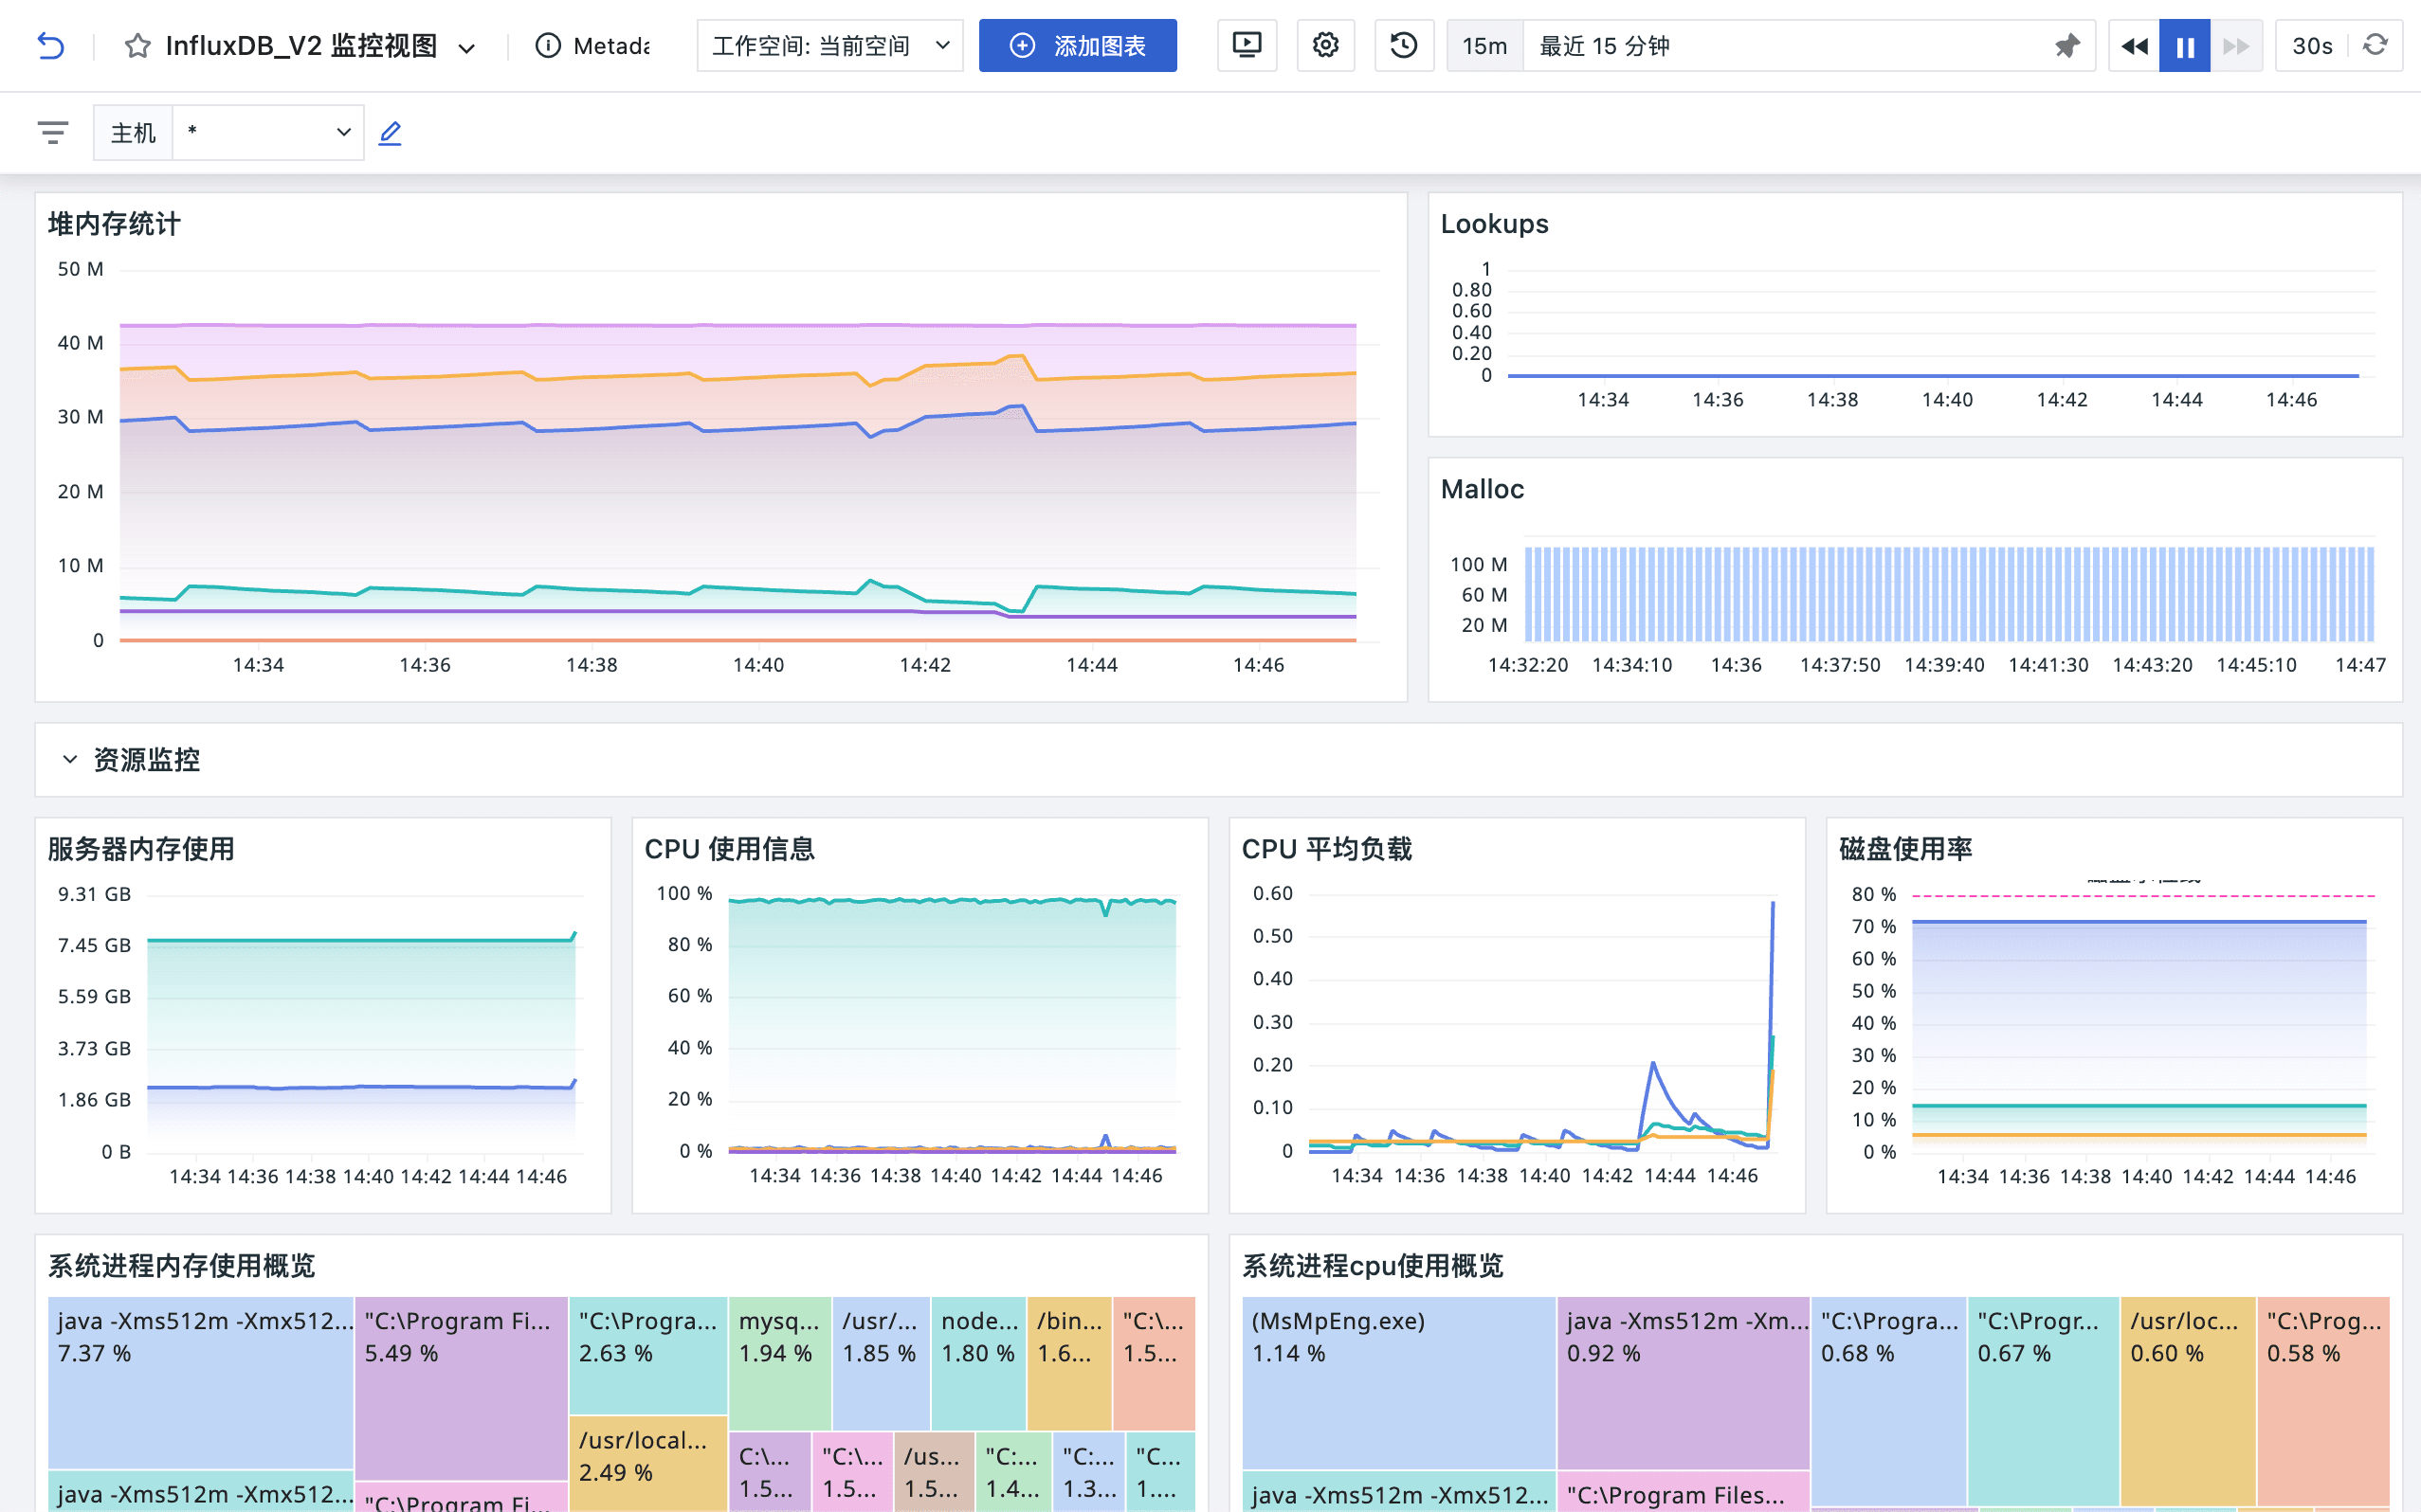Open the 工作空间: 当前空间 dropdown

click(829, 45)
